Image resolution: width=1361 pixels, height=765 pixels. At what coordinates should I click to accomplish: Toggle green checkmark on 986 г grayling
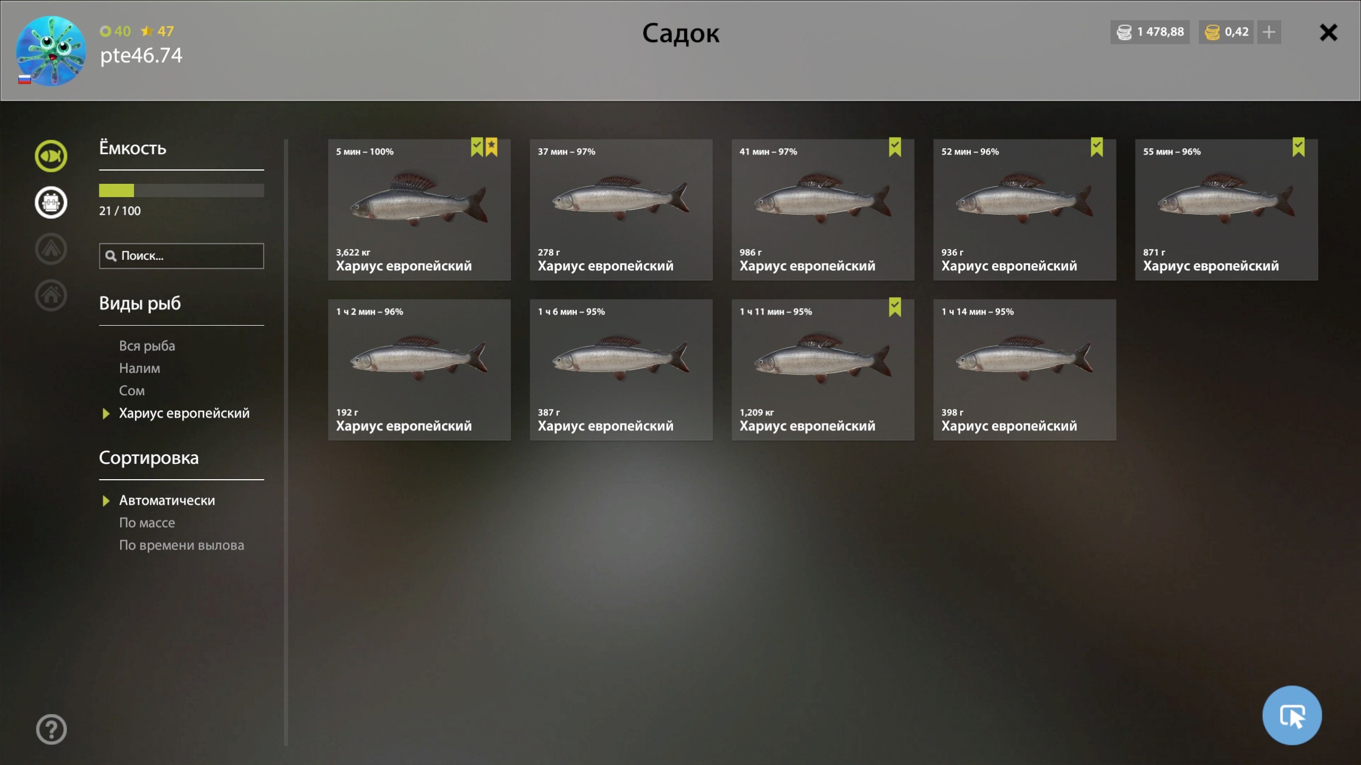(x=895, y=147)
